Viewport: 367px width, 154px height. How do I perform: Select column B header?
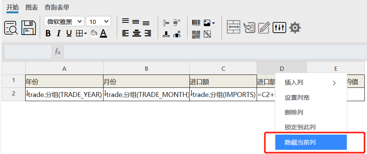coord(146,68)
